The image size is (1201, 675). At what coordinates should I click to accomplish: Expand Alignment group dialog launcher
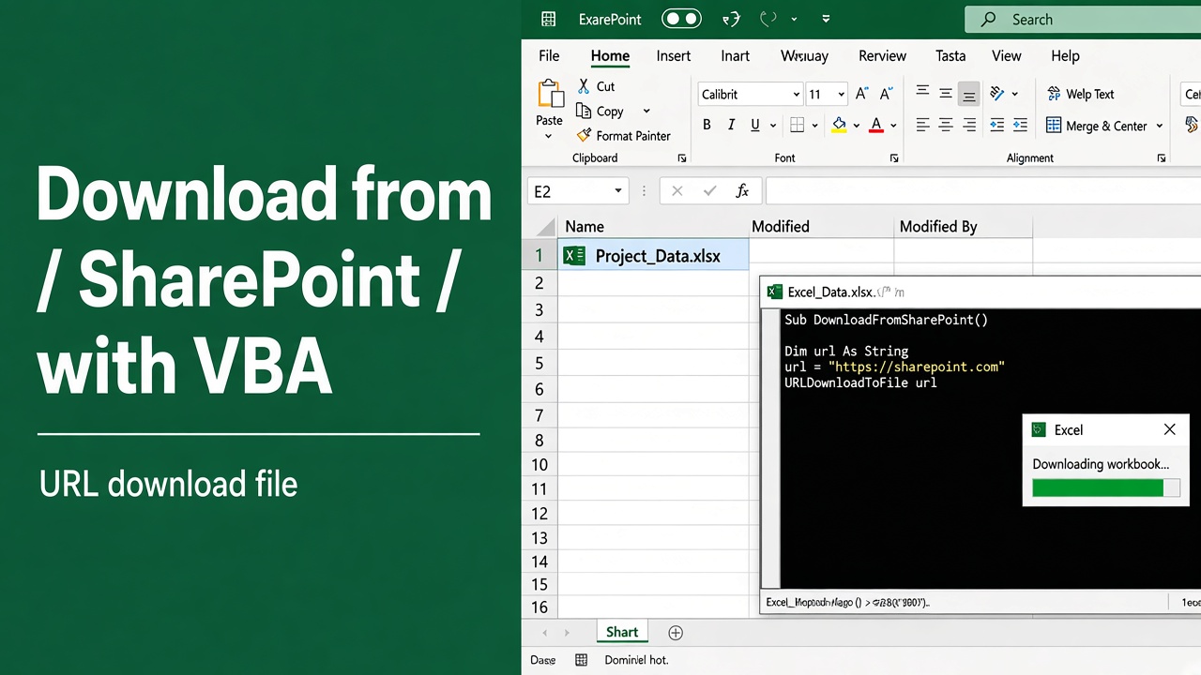[x=1162, y=158]
